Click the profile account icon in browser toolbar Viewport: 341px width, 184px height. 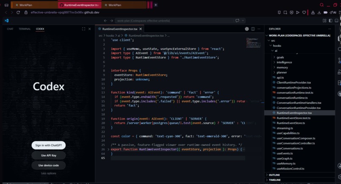coord(313,12)
